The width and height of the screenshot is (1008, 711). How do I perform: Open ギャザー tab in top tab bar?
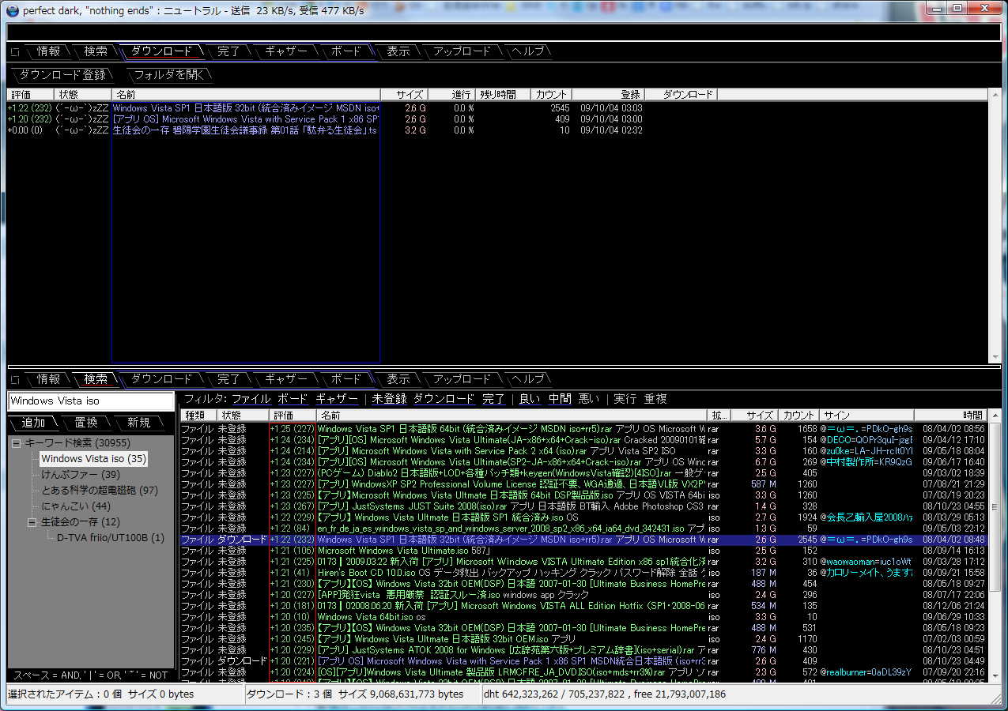[x=286, y=51]
